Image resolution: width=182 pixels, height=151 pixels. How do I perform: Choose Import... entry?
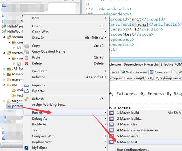[66, 85]
